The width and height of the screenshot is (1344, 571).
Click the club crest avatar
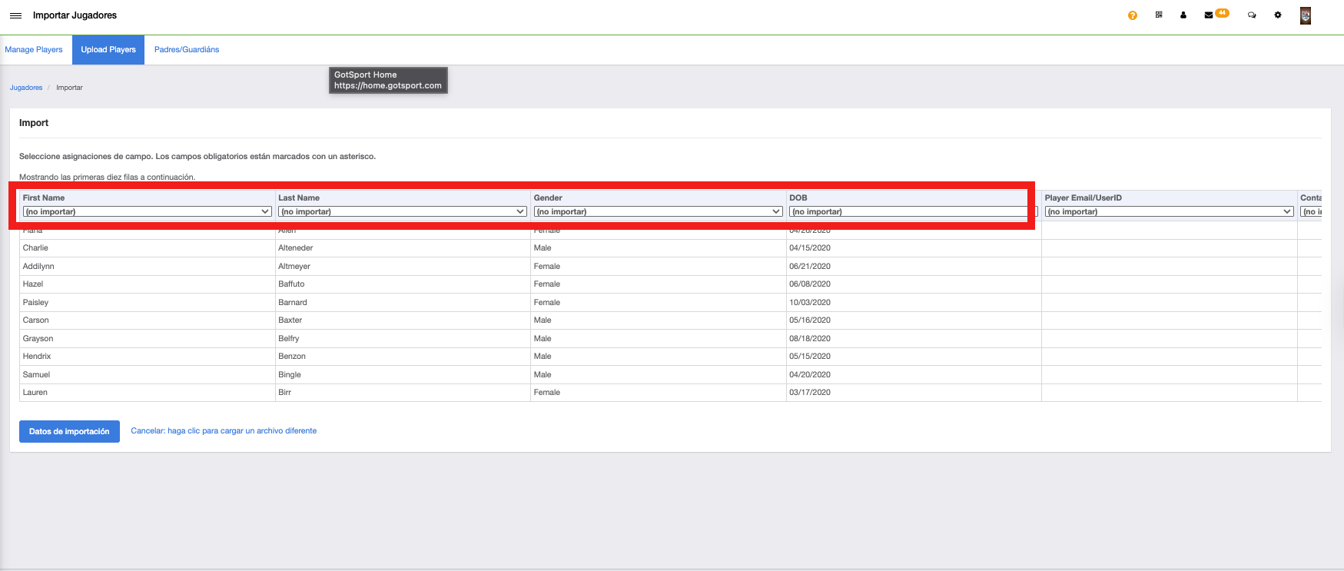[x=1305, y=15]
